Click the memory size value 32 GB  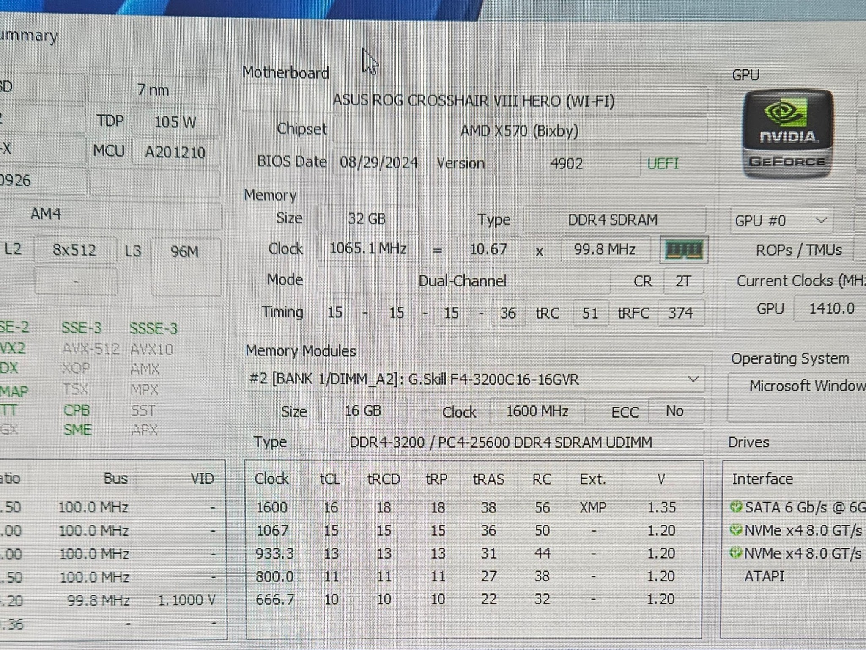click(367, 219)
